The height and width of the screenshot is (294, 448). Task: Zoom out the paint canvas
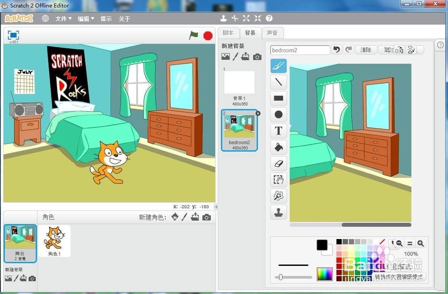[399, 244]
